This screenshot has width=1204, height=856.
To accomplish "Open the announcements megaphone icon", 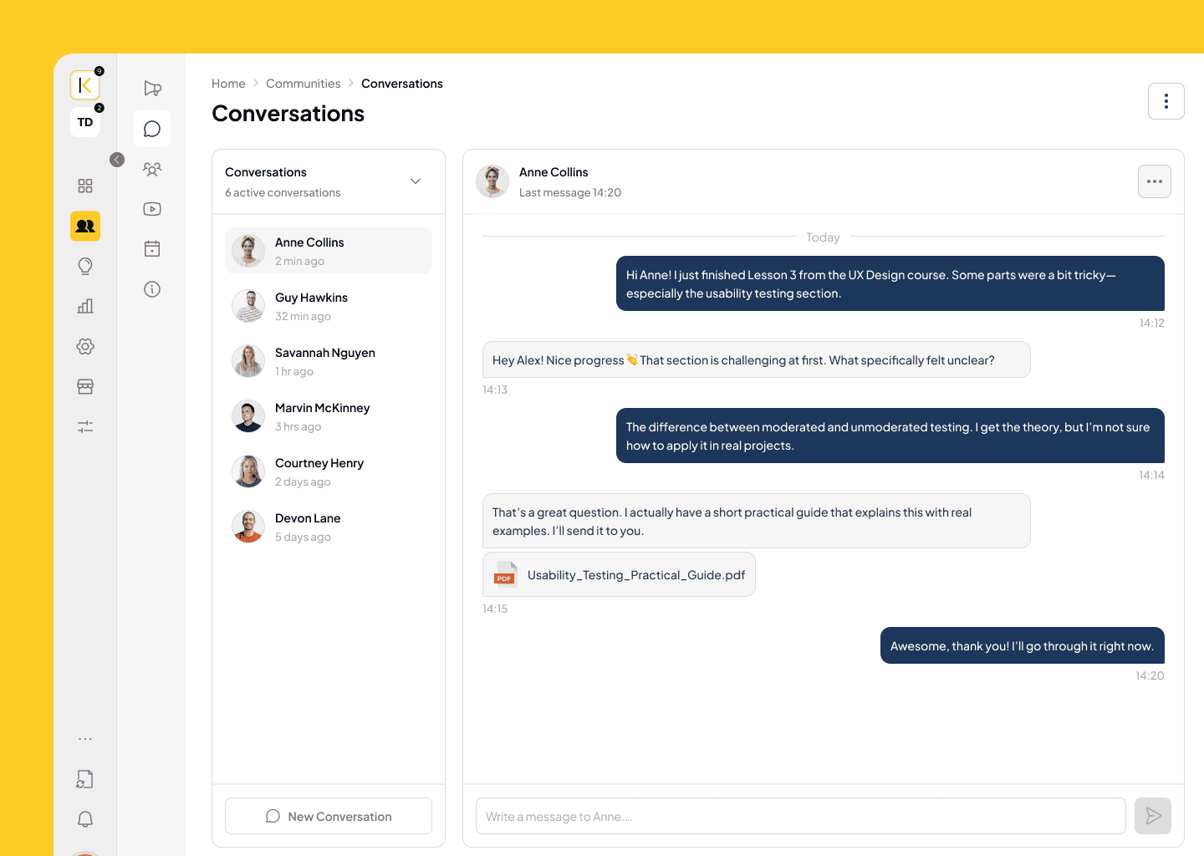I will pyautogui.click(x=152, y=89).
